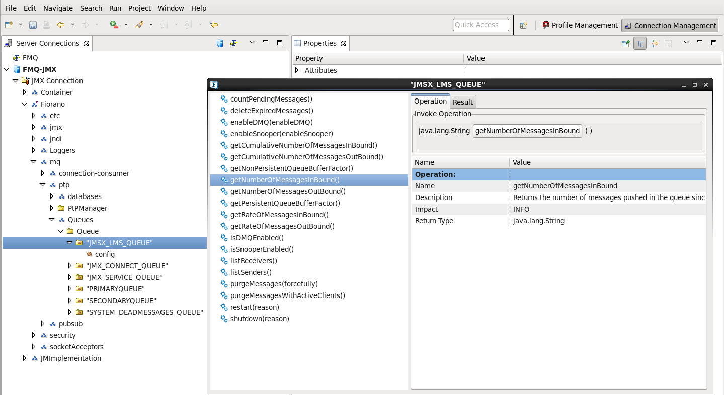Expand the Loggers tree node
Viewport: 724px width, 395px height.
tap(33, 150)
